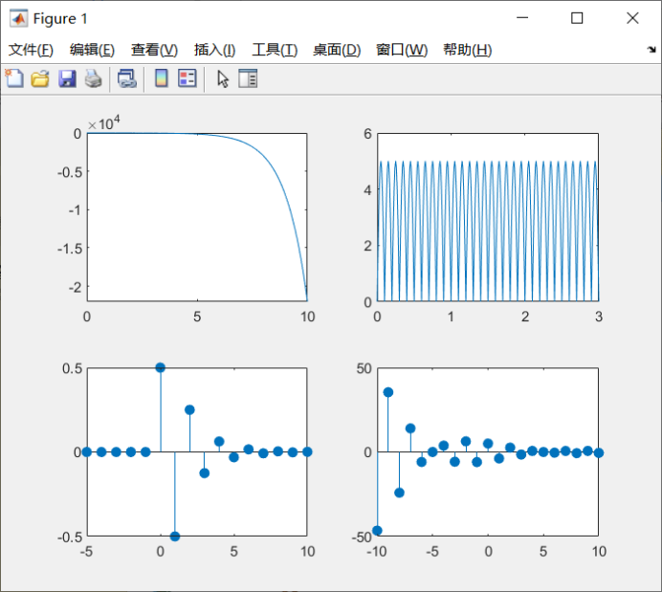662x592 pixels.
Task: Open the 窗口(W) menu
Action: (402, 50)
